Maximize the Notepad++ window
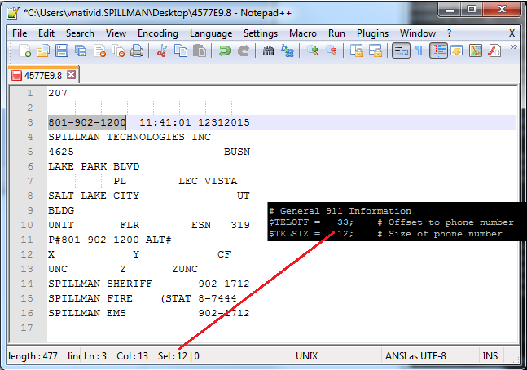This screenshot has height=370, width=527. (472, 10)
